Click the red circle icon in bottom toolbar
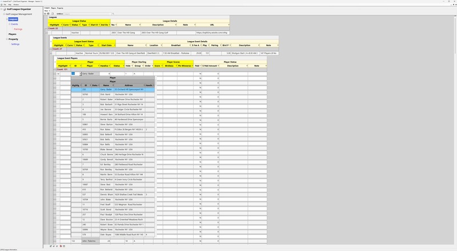This screenshot has height=251, width=457. click(61, 246)
